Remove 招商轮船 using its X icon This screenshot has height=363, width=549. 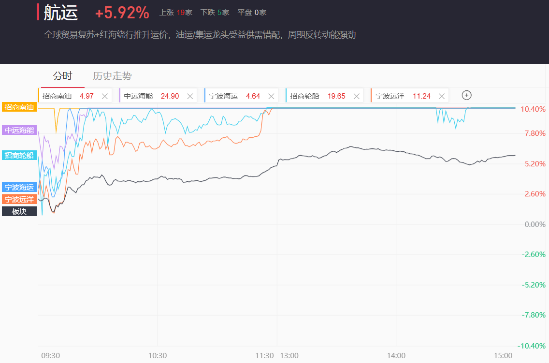356,96
